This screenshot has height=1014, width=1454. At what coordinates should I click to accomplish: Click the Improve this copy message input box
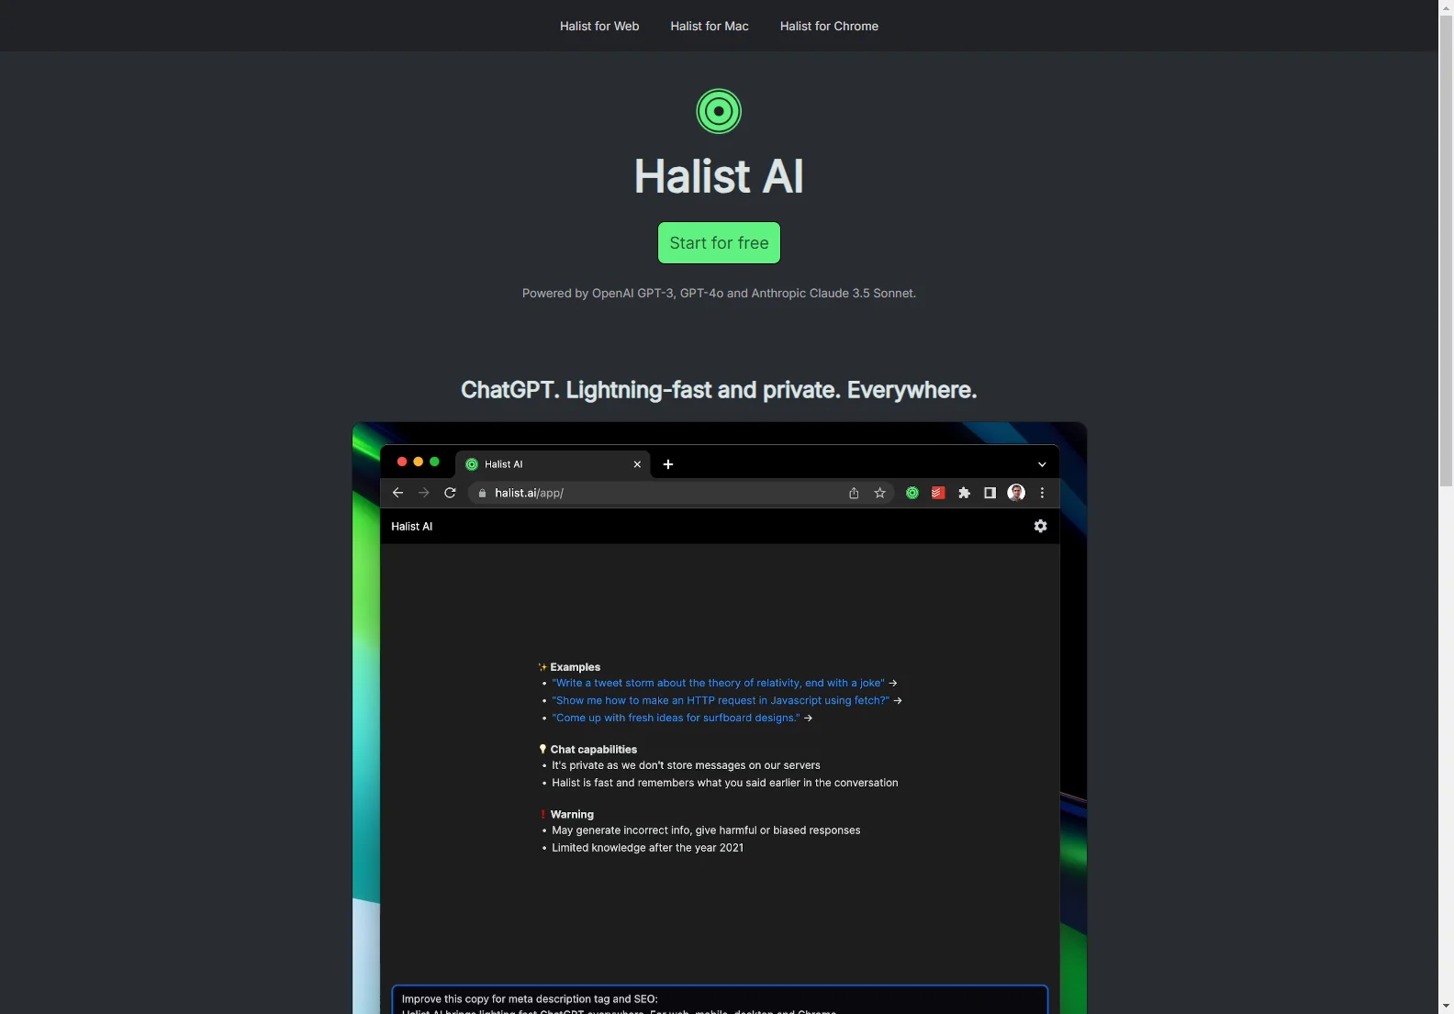pyautogui.click(x=720, y=1000)
